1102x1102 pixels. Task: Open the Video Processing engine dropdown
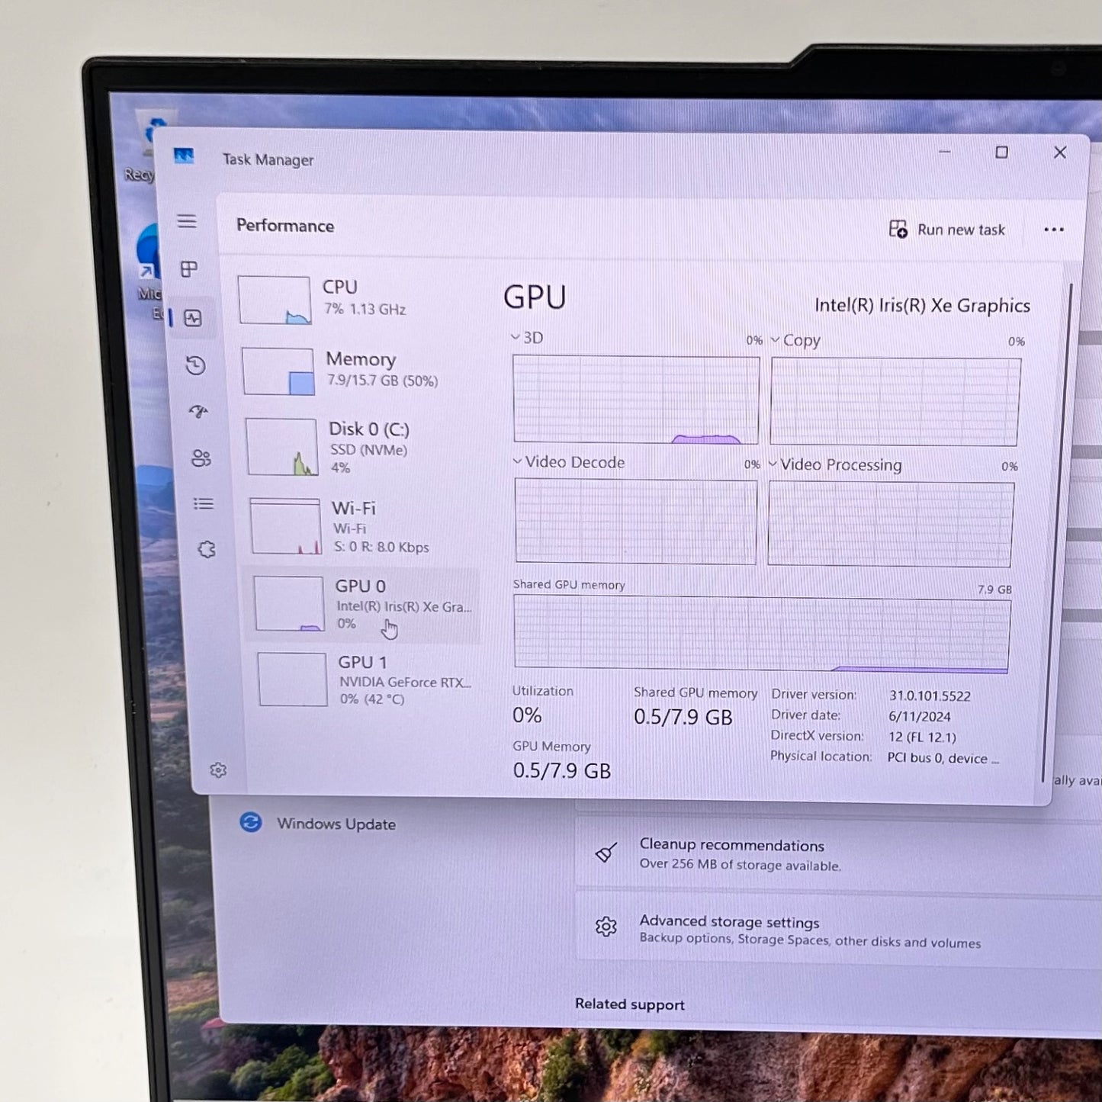point(835,464)
